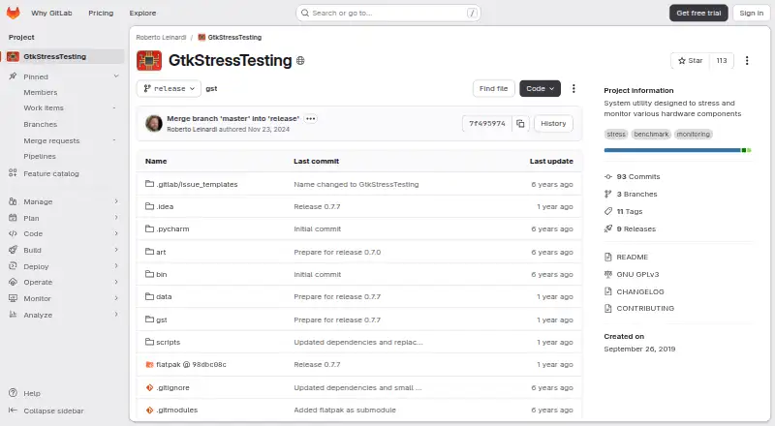
Task: Open Pipelines in the sidebar
Action: [x=40, y=156]
